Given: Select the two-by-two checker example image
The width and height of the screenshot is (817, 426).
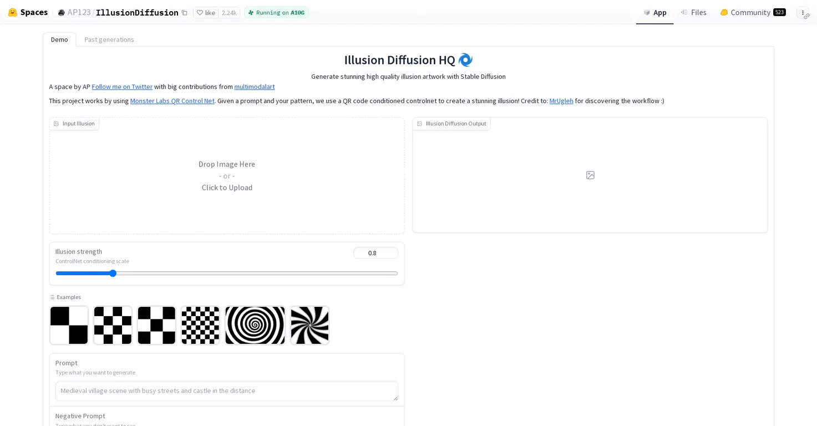Looking at the screenshot, I should [x=69, y=326].
